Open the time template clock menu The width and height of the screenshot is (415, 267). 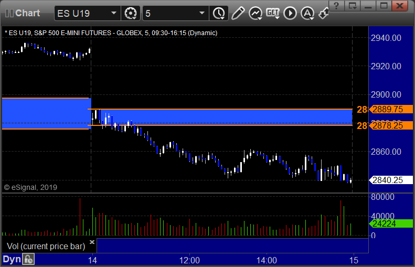219,13
